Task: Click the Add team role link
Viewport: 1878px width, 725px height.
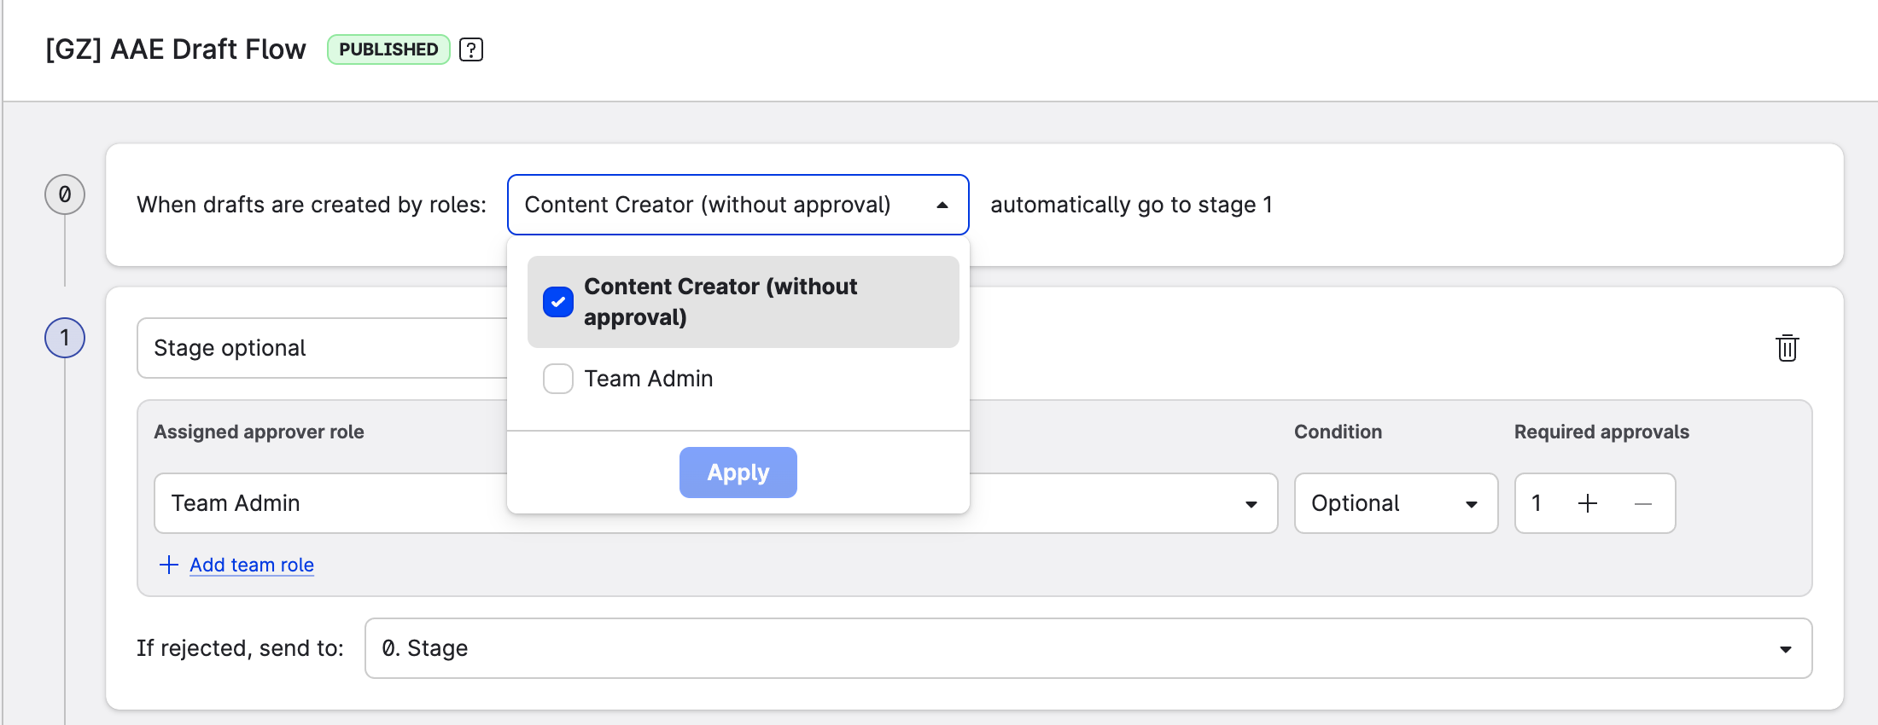Action: pyautogui.click(x=252, y=565)
